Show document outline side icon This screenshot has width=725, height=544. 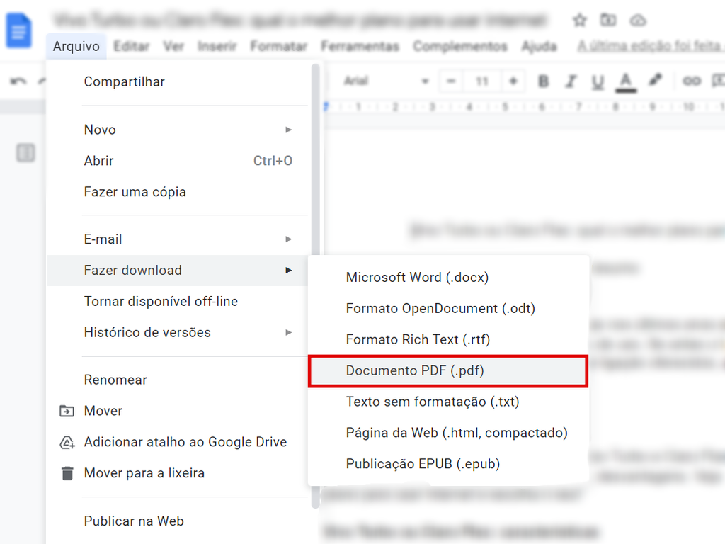tap(25, 153)
